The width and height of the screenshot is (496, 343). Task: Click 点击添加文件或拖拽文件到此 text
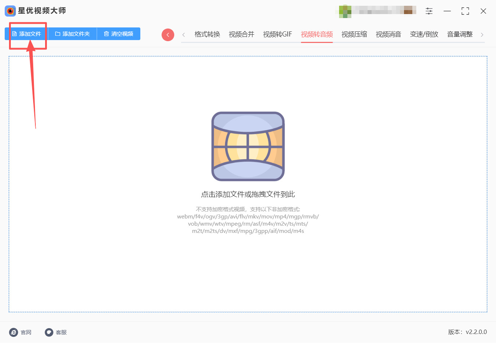(248, 194)
